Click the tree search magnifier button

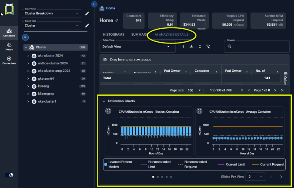[25, 37]
